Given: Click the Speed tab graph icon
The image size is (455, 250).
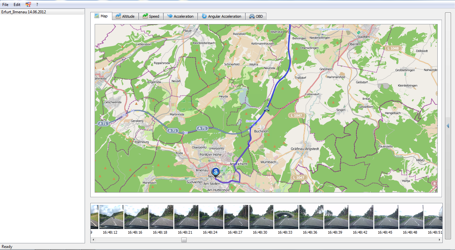Looking at the screenshot, I should tap(145, 16).
